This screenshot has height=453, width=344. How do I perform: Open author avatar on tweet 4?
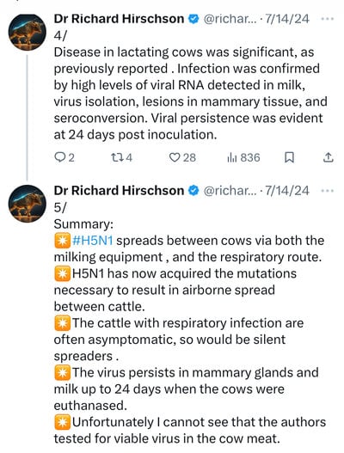point(28,32)
